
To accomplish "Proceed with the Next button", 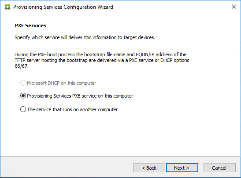I will point(182,168).
